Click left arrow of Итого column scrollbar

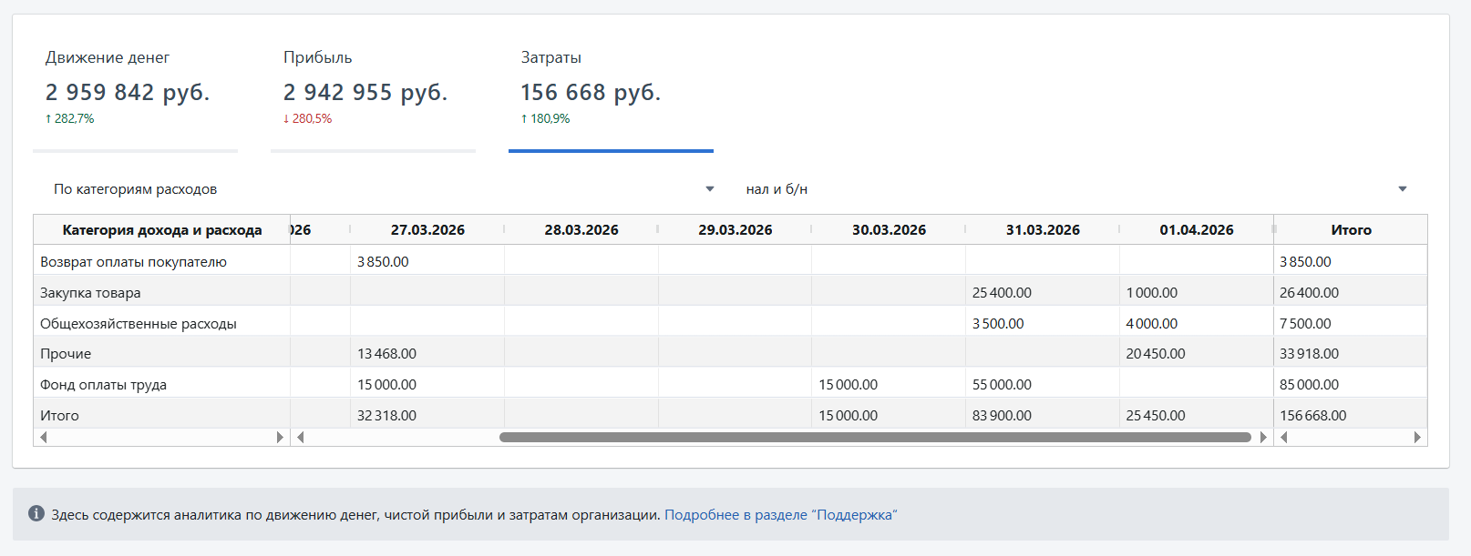coord(1284,438)
